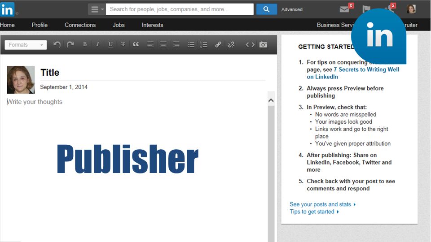Image resolution: width=431 pixels, height=242 pixels.
Task: Toggle bold formatting
Action: coord(85,44)
